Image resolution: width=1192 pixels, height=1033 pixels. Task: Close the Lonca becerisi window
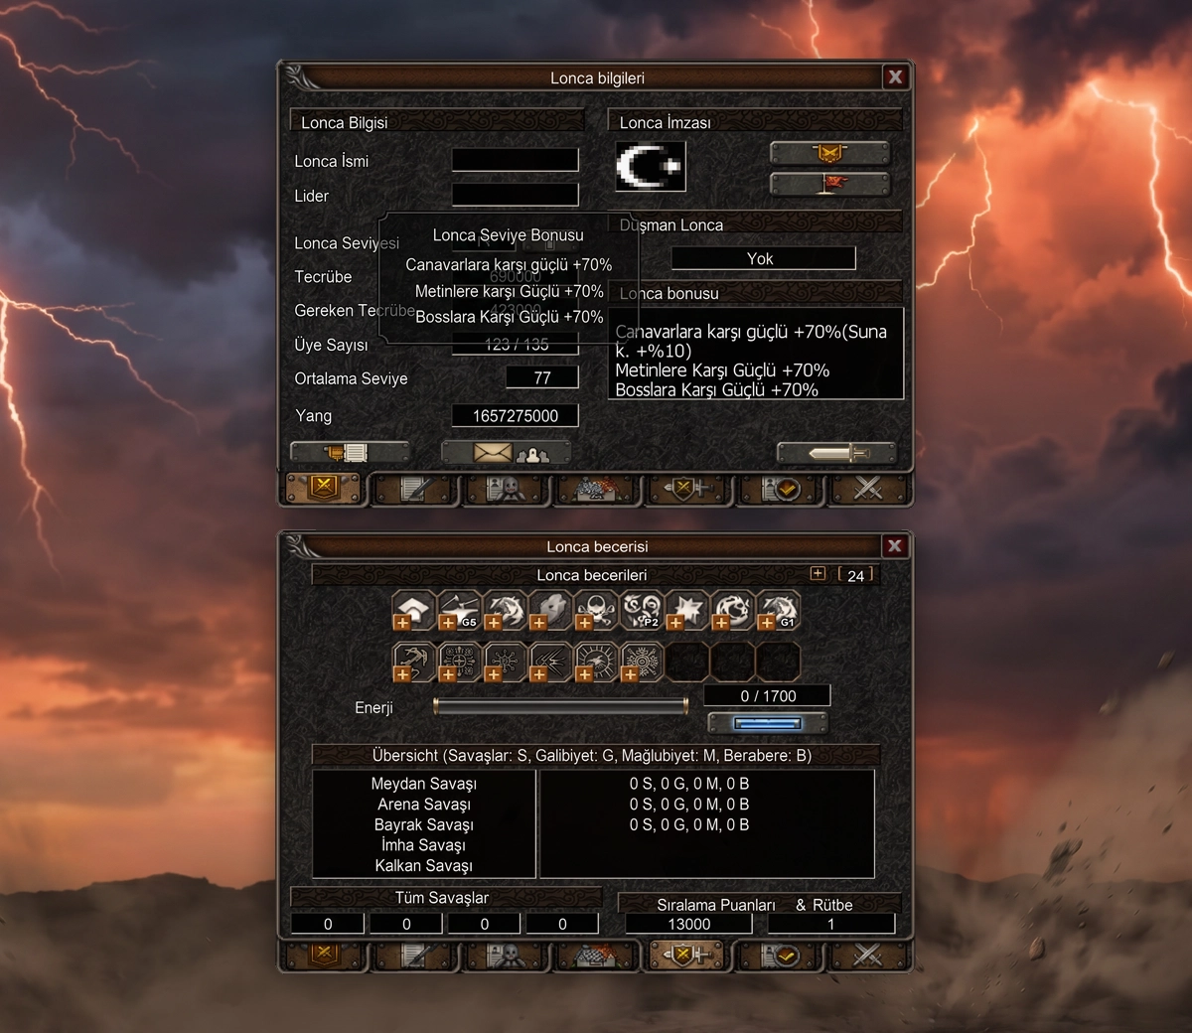point(895,545)
